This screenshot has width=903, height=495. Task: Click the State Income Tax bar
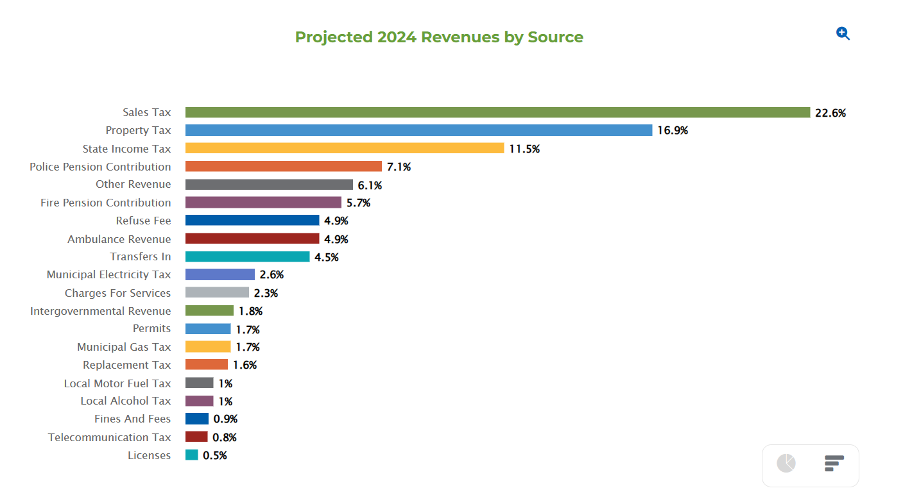[x=345, y=148]
